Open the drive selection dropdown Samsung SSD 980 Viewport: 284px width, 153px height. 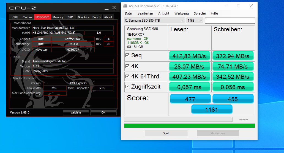click(154, 21)
